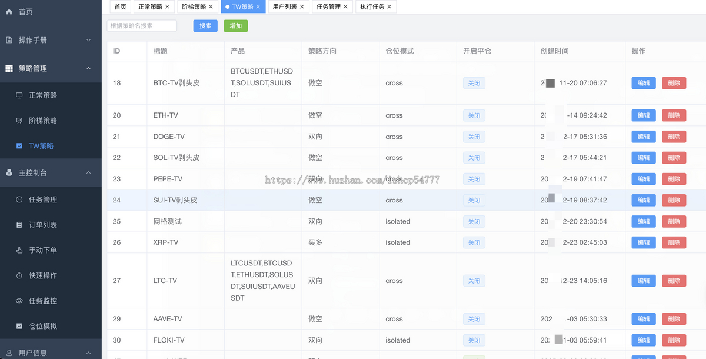
Task: Click the TW策略 chart icon
Action: 19,146
